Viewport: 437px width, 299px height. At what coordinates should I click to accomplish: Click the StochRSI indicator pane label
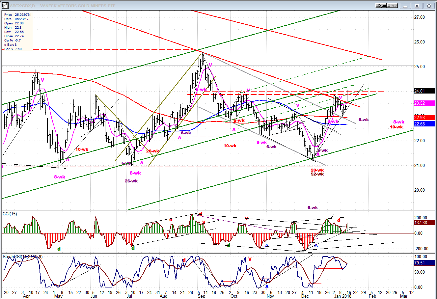coord(22,257)
